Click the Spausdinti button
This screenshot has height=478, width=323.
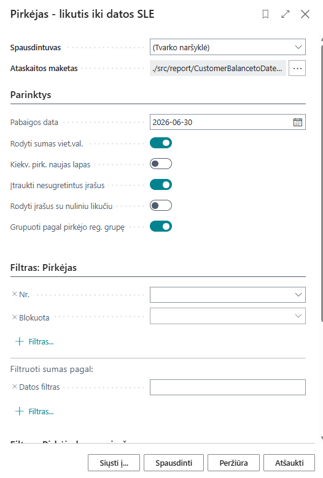tap(174, 463)
